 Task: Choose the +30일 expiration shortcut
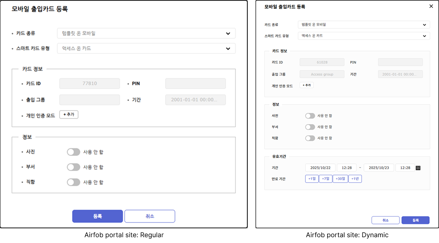tap(340, 179)
